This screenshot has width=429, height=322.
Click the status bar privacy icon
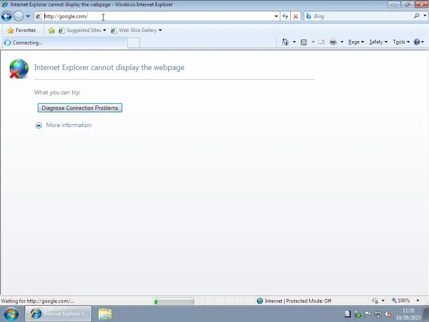coord(375,301)
